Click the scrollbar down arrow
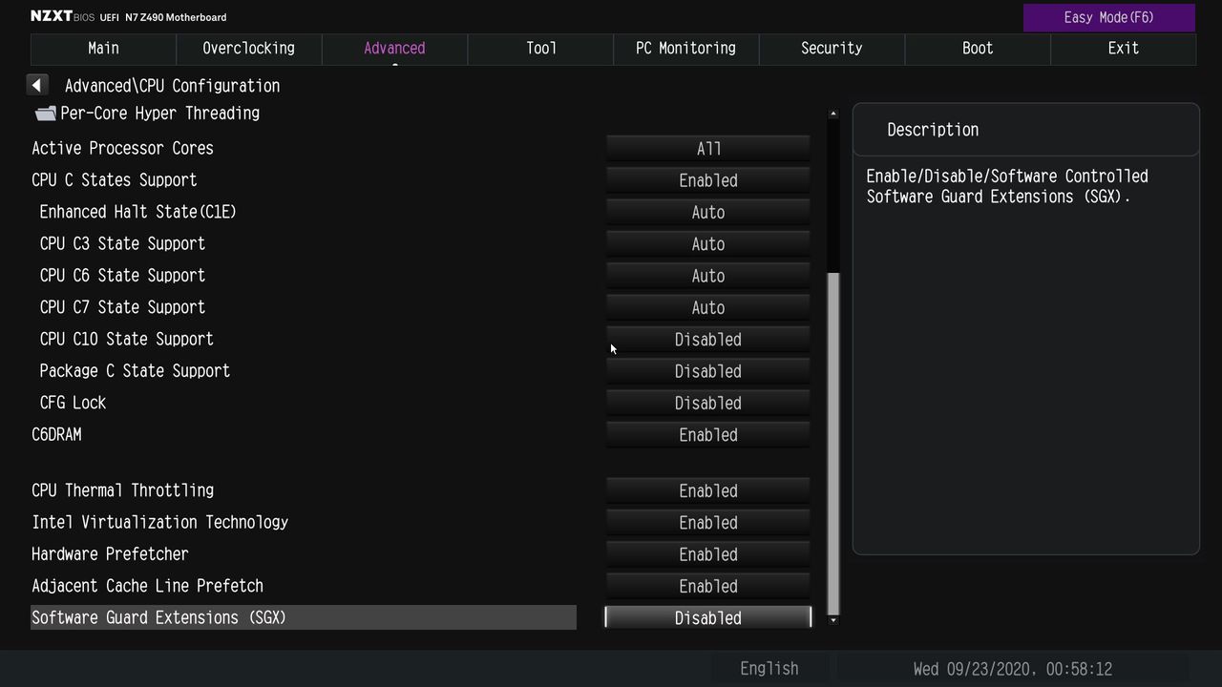Image resolution: width=1222 pixels, height=687 pixels. (x=833, y=620)
